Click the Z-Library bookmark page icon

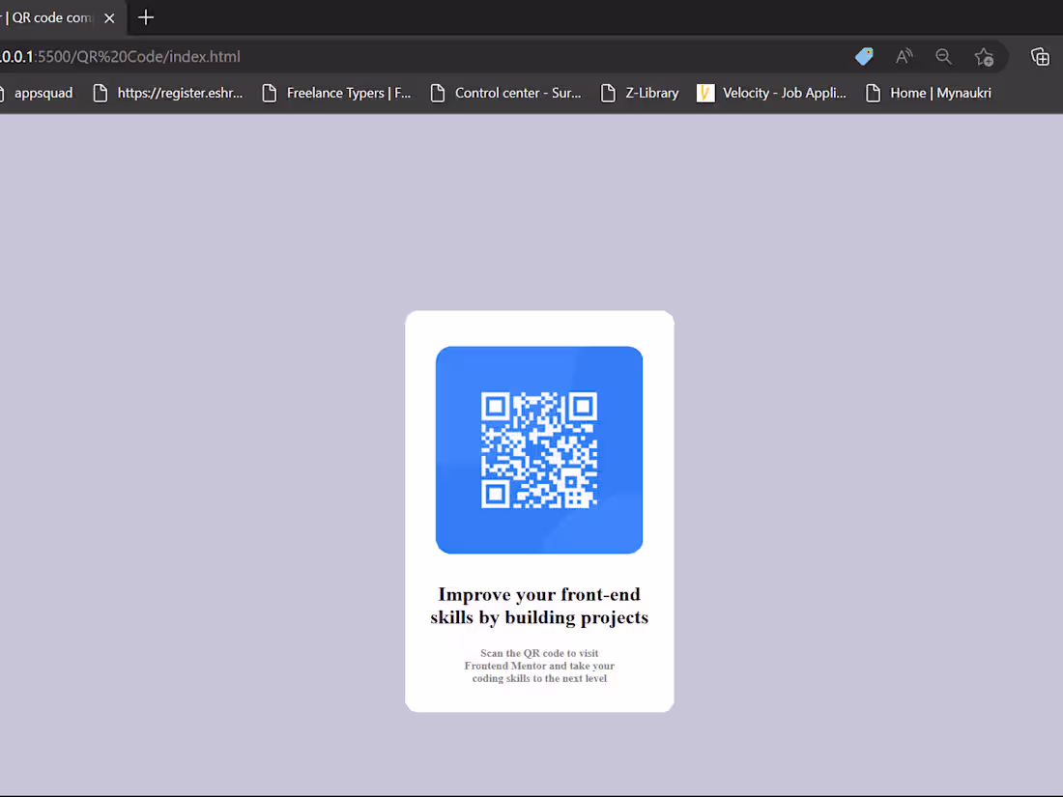607,93
